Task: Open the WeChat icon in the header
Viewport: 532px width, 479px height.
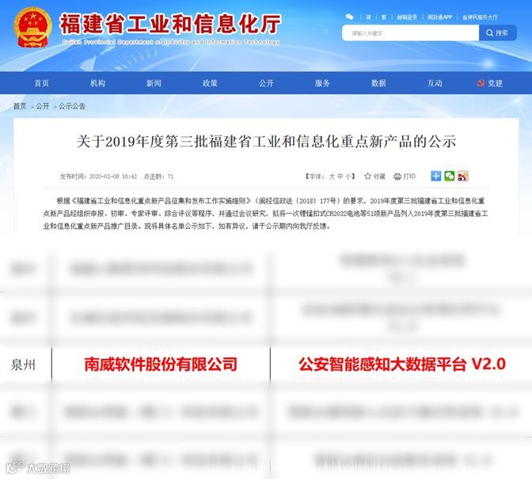Action: (x=349, y=17)
